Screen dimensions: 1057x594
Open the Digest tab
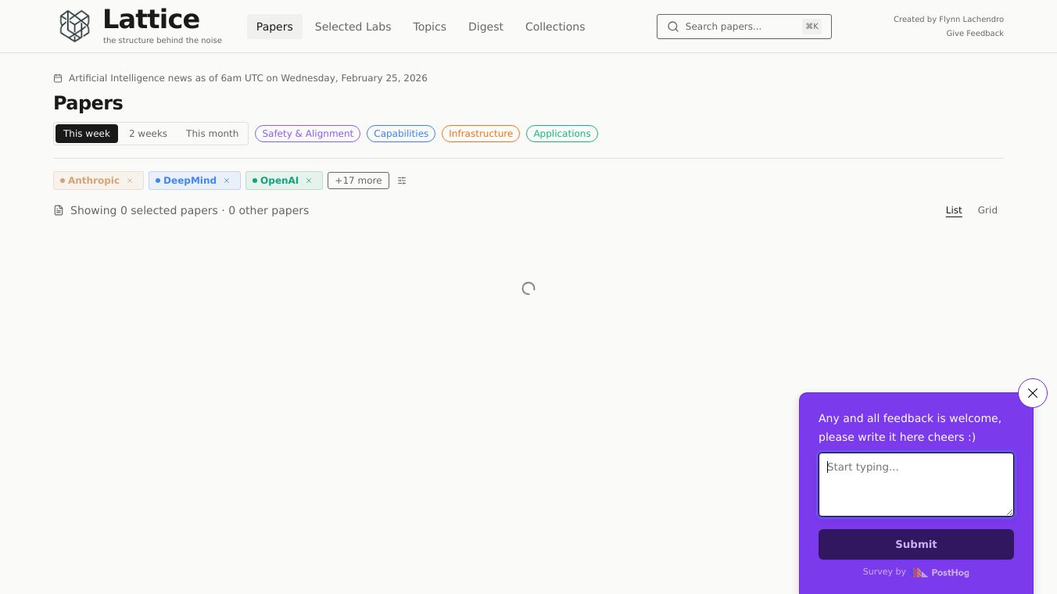point(486,27)
